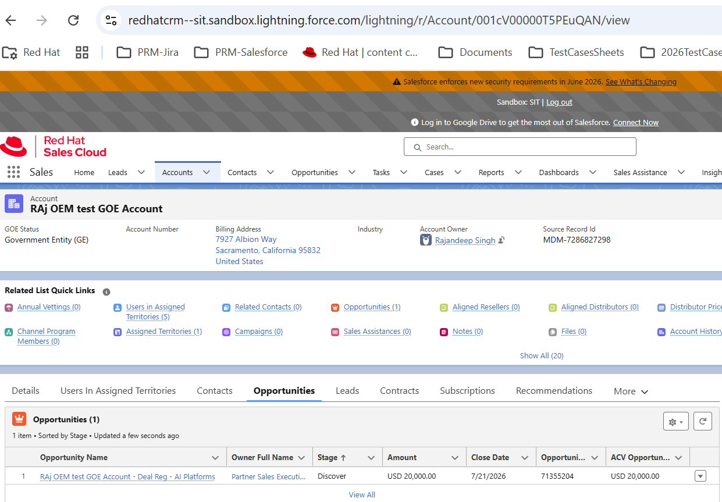Refresh the Opportunities related list
Screen dimensions: 722x502
(703, 421)
